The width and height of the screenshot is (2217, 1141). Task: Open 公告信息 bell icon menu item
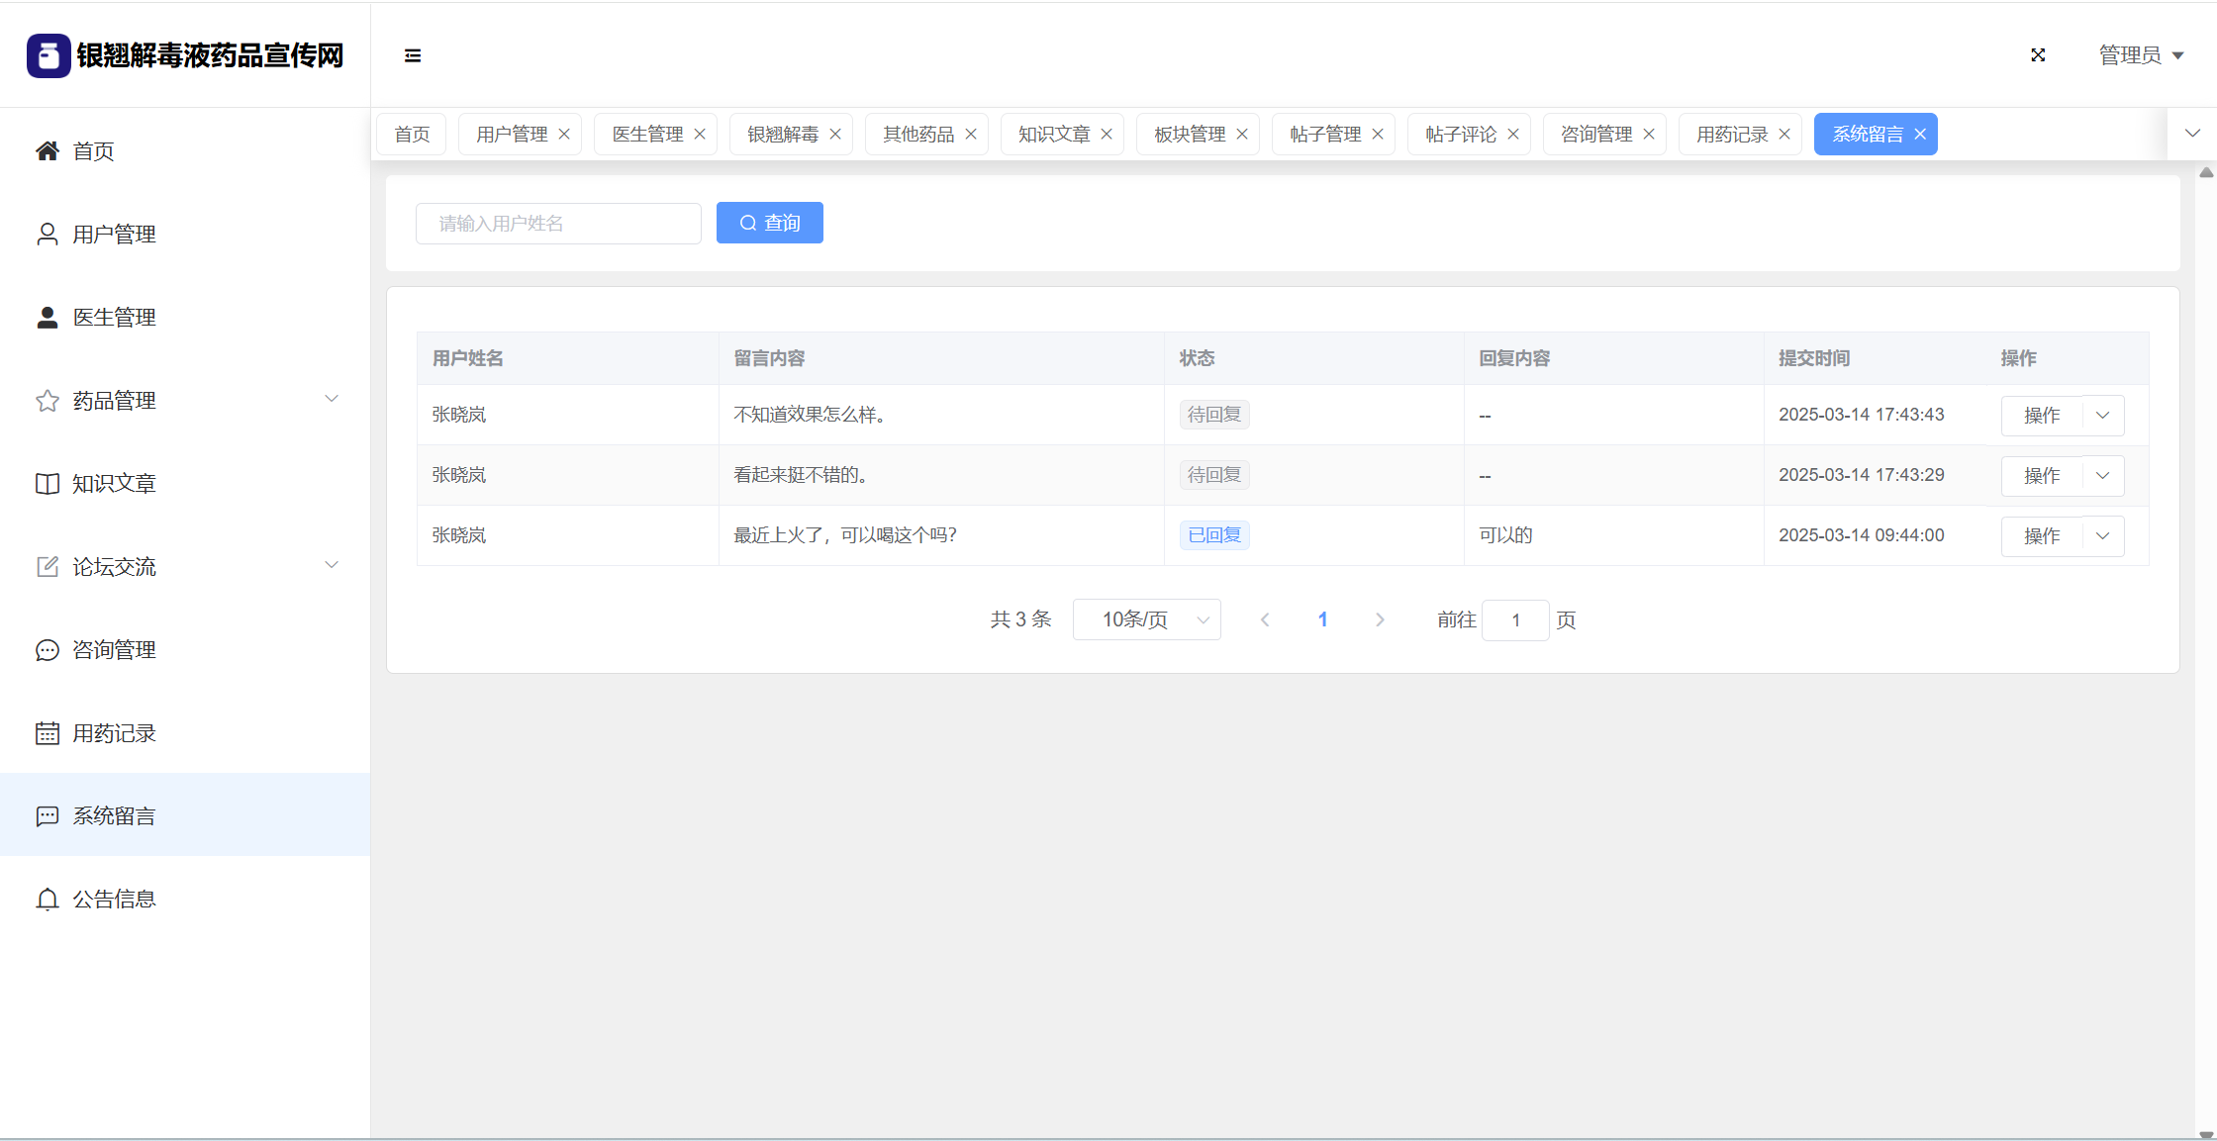point(48,899)
